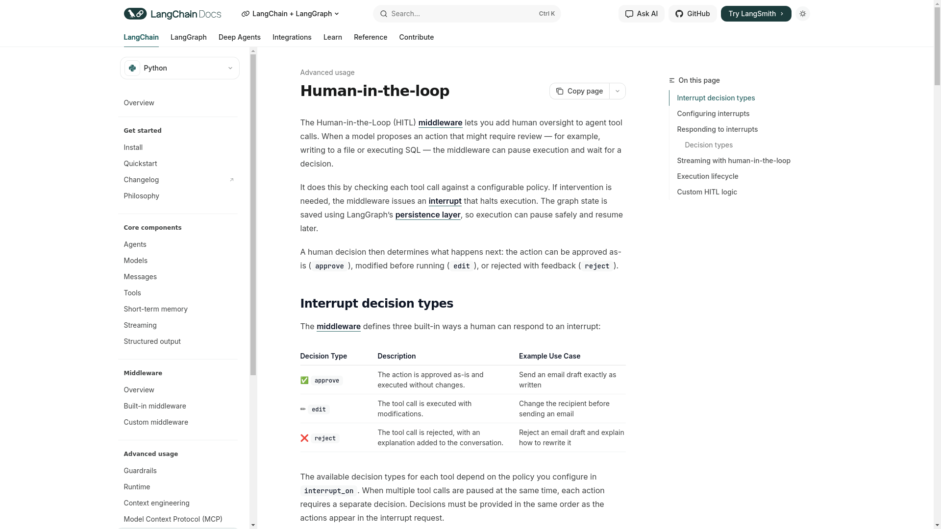Viewport: 941px width, 529px height.
Task: Expand the Copy page options chevron
Action: pos(618,91)
